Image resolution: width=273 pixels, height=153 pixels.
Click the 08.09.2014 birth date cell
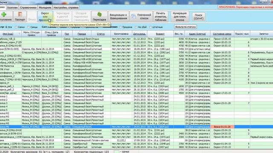[139, 137]
